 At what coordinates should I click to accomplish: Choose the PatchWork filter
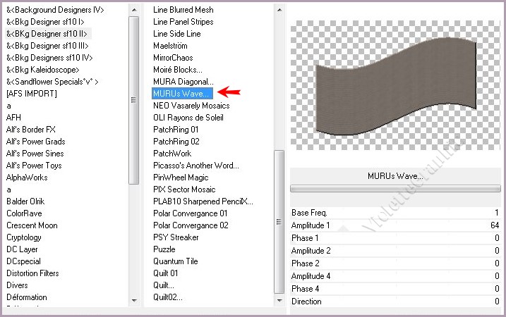click(x=172, y=154)
